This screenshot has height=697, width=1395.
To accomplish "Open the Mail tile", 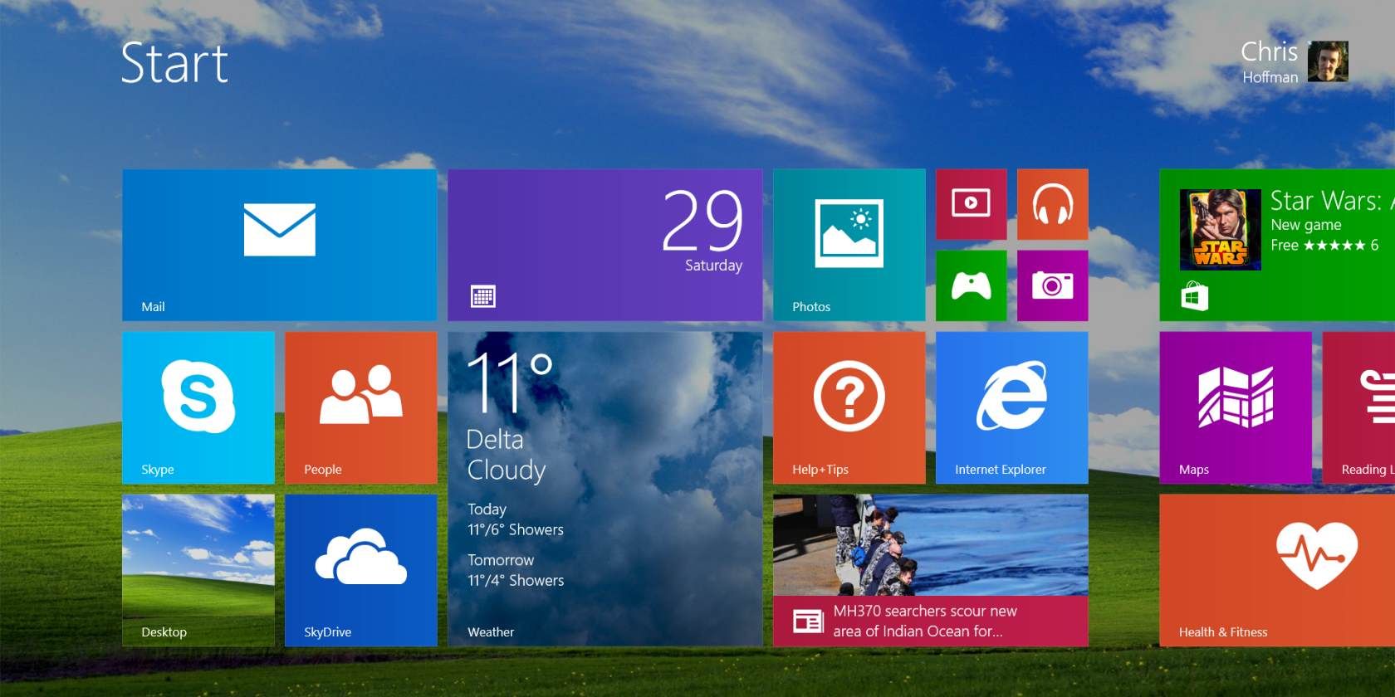I will point(279,245).
